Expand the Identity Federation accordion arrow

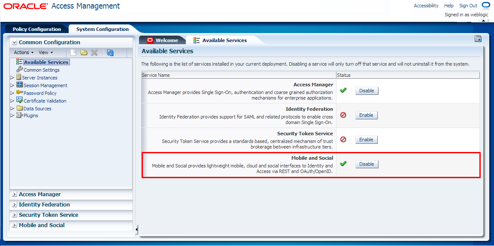pos(15,205)
